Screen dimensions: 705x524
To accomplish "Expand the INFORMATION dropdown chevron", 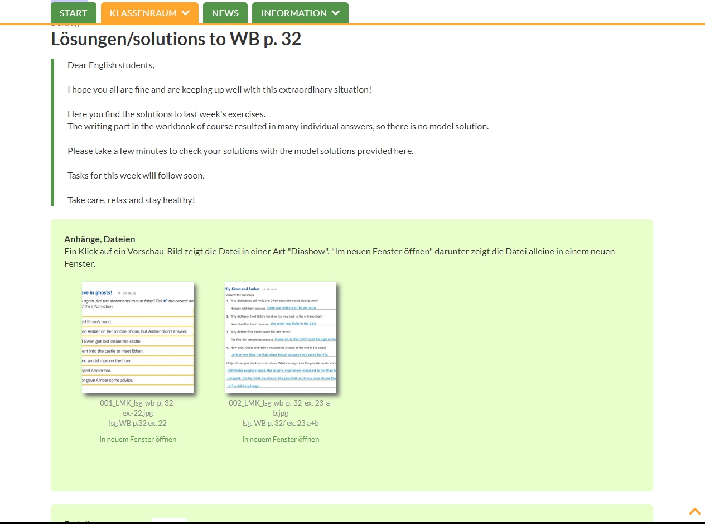I will [335, 13].
